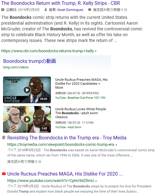Click the YouTube › Breakfast Club Power 105.1 FM source
Screen dimensions: 156x195
click(x=80, y=98)
